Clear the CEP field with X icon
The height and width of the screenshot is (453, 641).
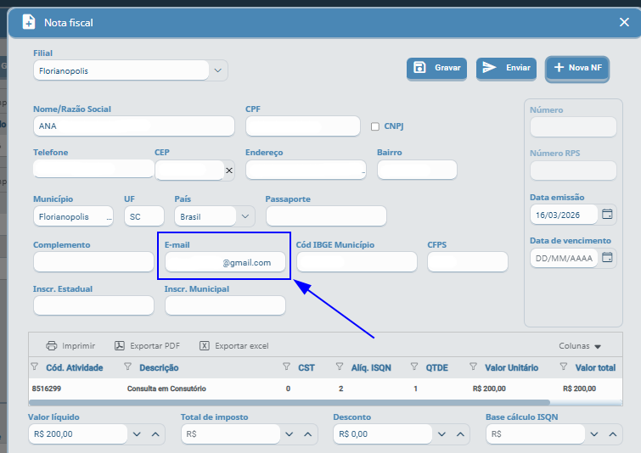(x=228, y=171)
